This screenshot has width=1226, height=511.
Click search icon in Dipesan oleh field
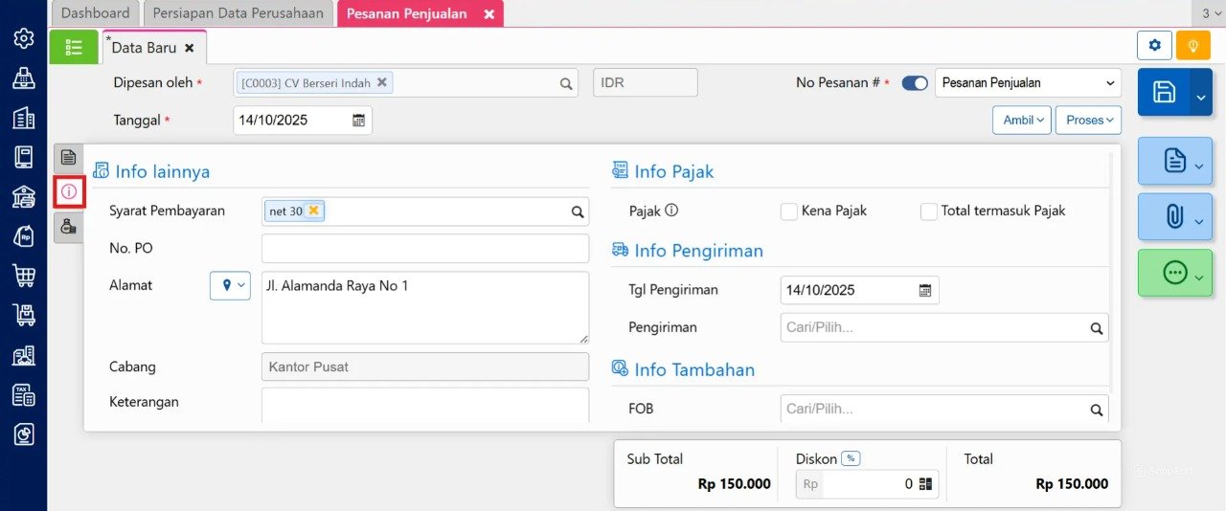coord(566,83)
